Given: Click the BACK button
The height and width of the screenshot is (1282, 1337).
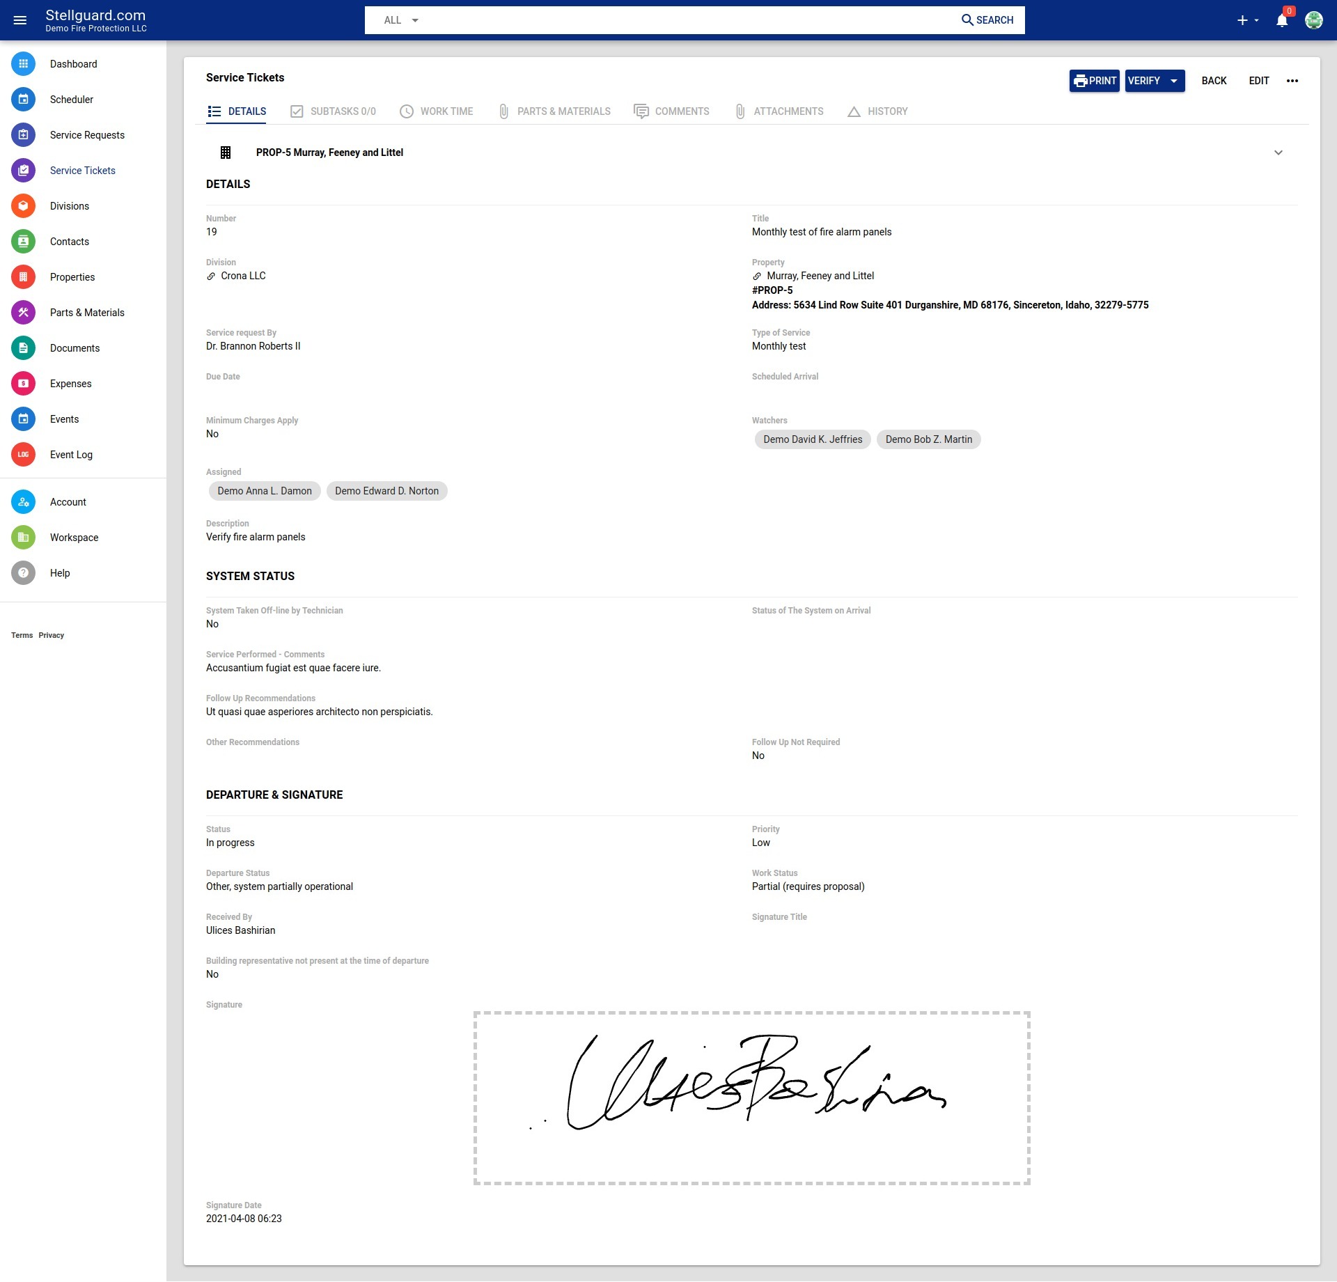Looking at the screenshot, I should (x=1214, y=81).
